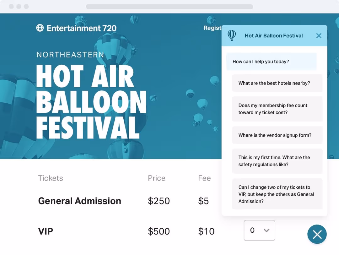The height and width of the screenshot is (255, 339).
Task: Click the globe icon beside Entertainment 720
Action: pyautogui.click(x=40, y=28)
